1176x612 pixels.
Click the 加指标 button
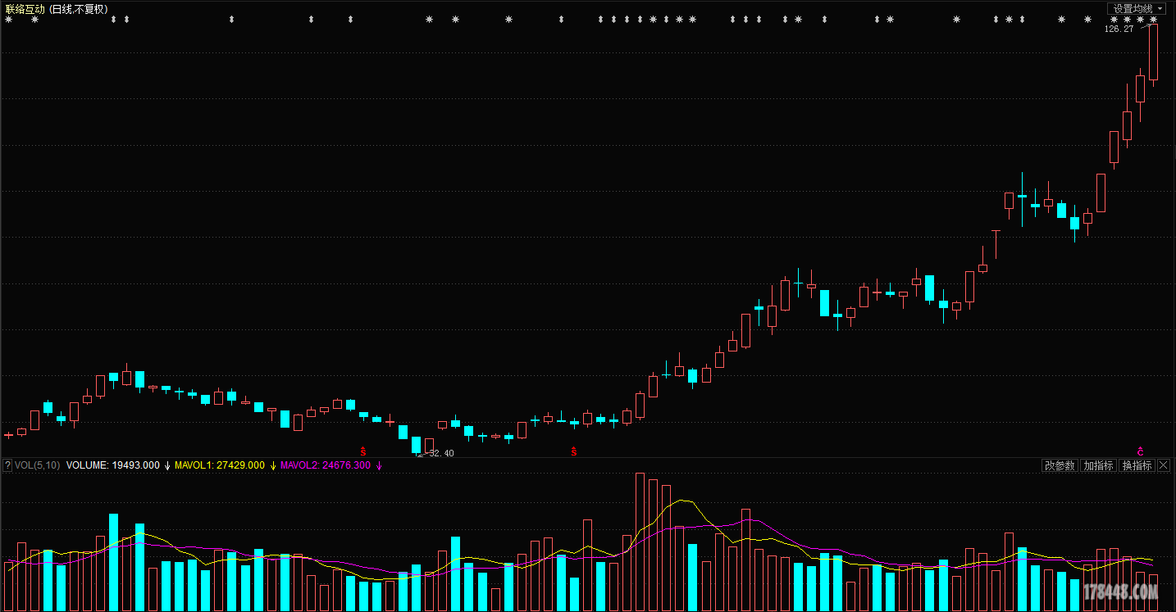1098,465
